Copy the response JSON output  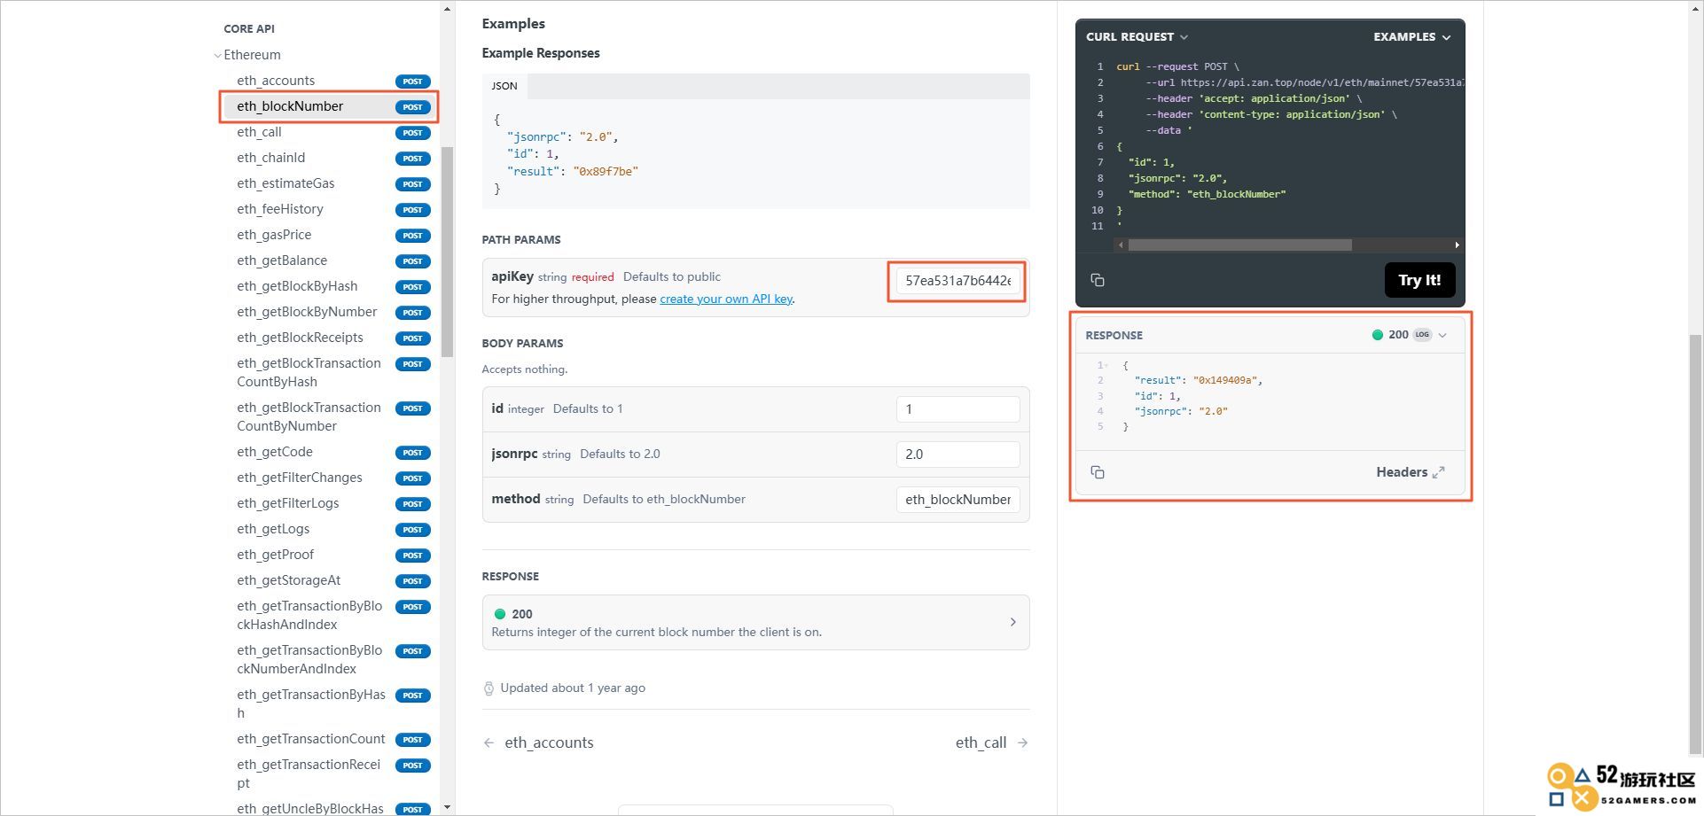[x=1097, y=472]
